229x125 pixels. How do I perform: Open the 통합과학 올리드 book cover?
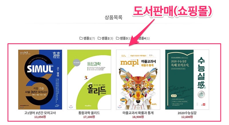coord(89,79)
